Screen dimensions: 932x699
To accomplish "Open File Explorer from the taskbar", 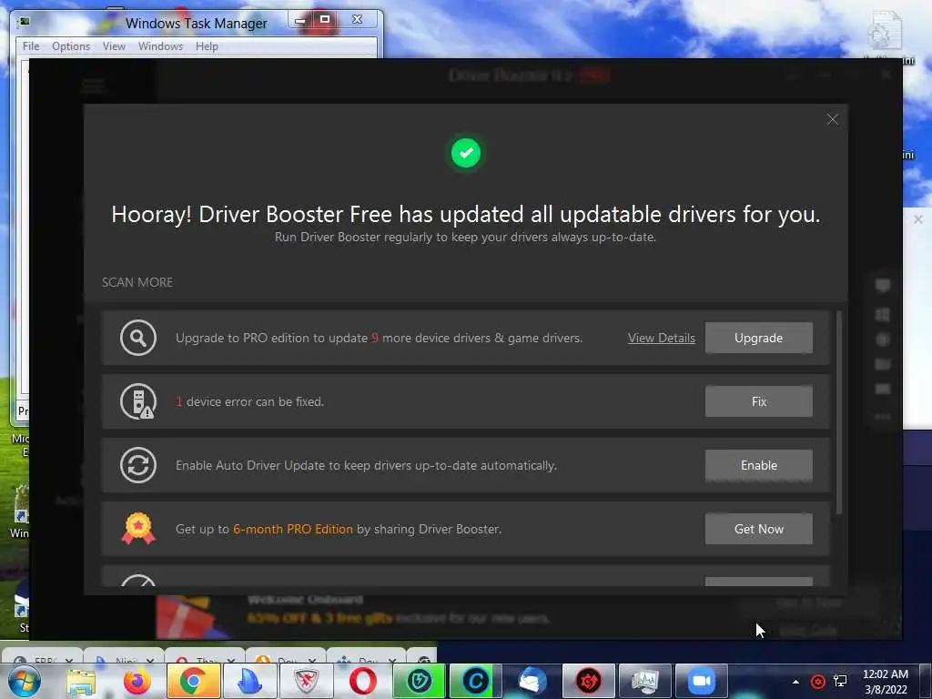I will point(80,681).
